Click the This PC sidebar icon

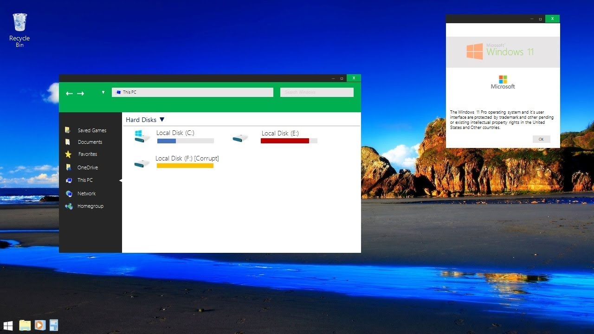(69, 180)
